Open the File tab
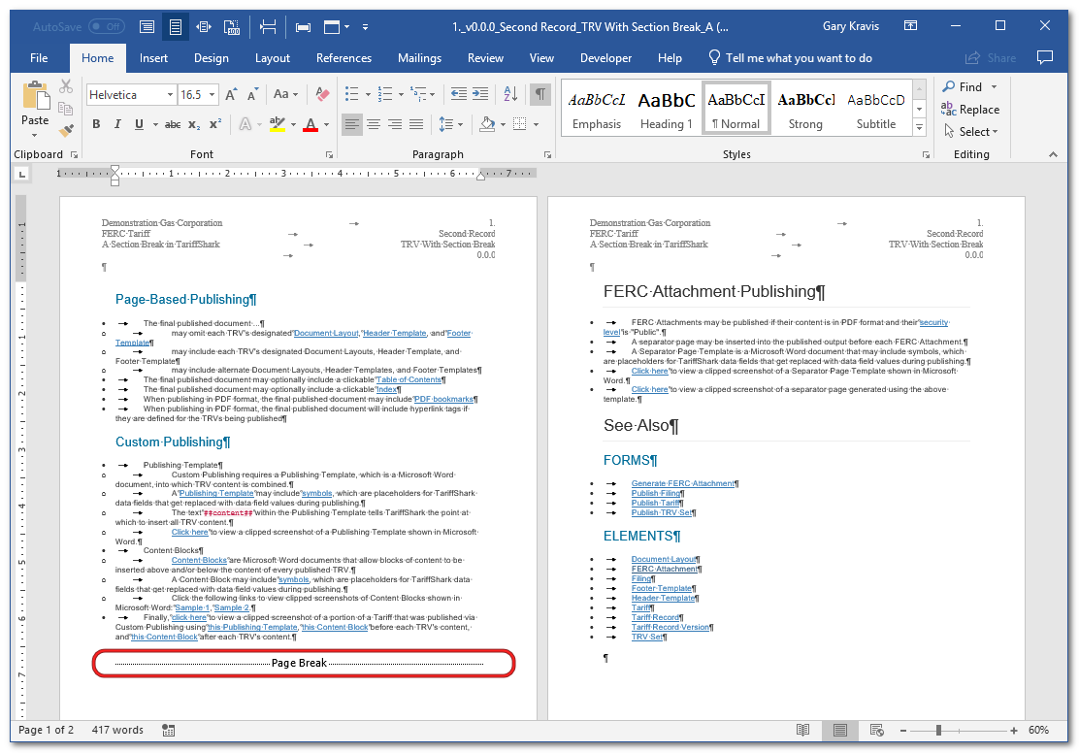 point(39,58)
